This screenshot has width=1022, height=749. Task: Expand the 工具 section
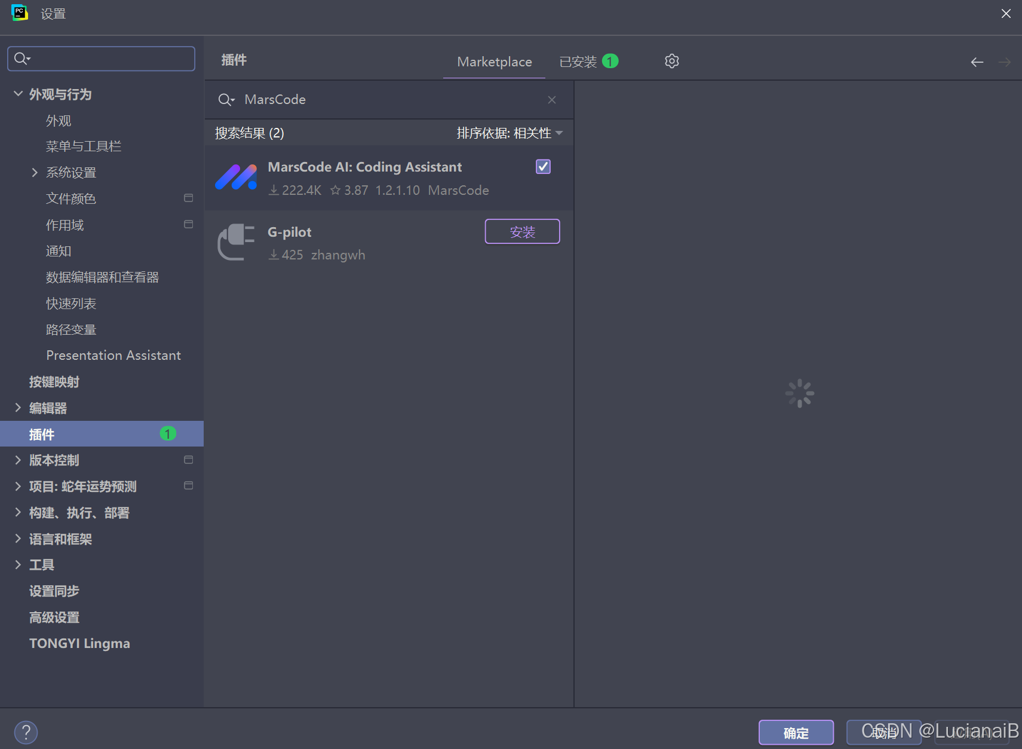(x=18, y=564)
